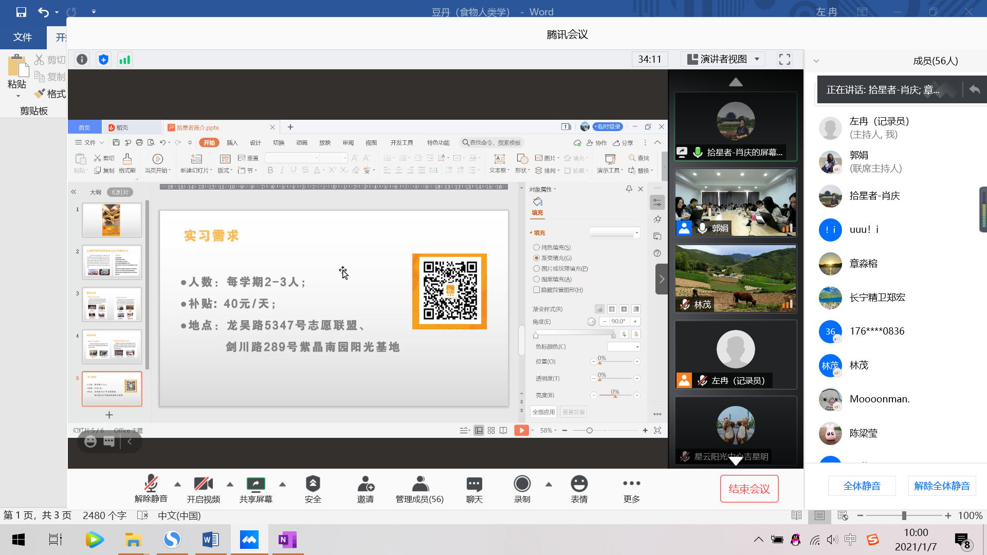Click the 共享屏幕 share screen icon

[x=255, y=484]
